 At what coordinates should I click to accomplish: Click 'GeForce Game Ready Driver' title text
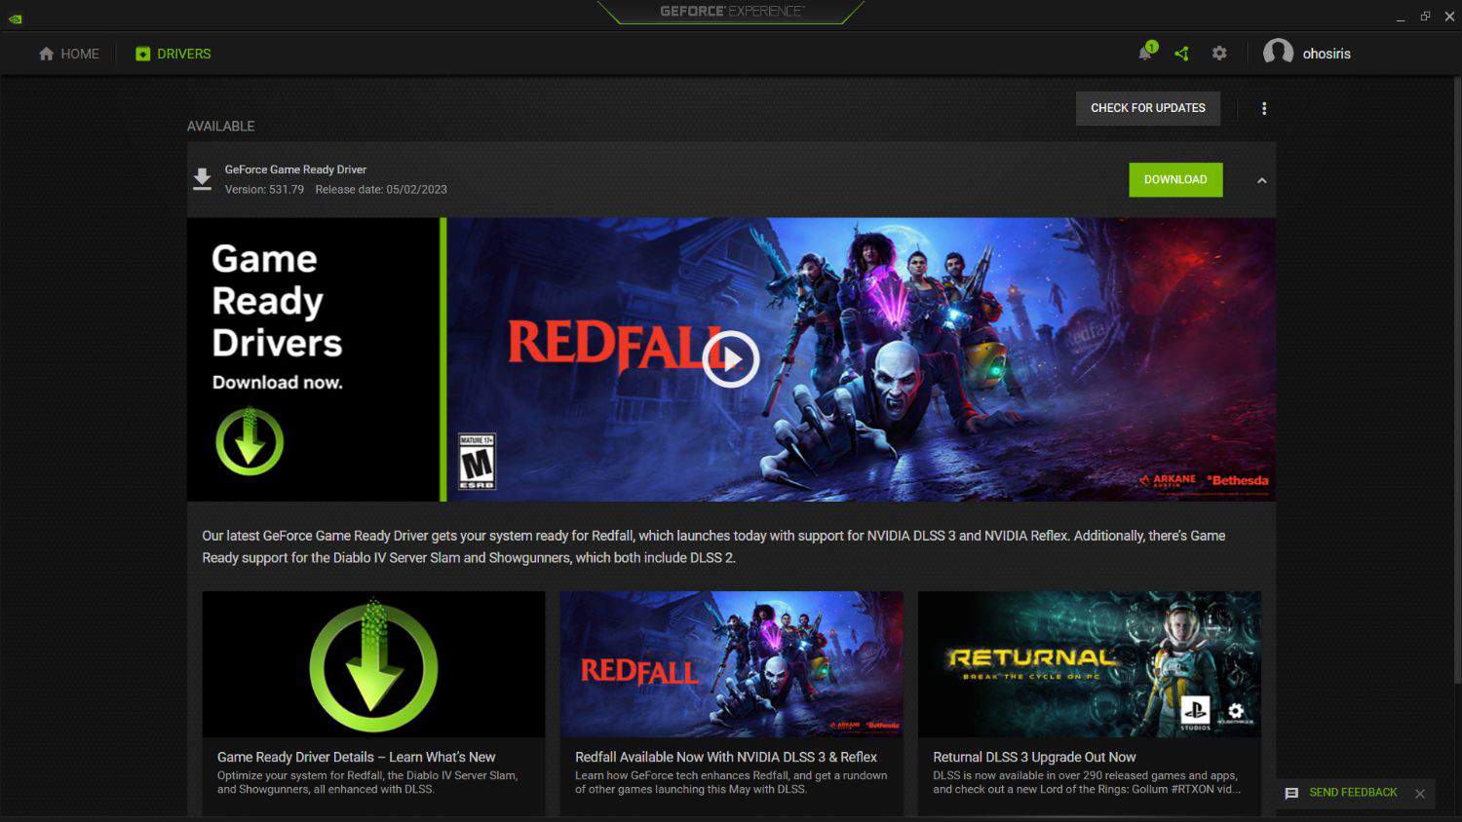(x=295, y=169)
